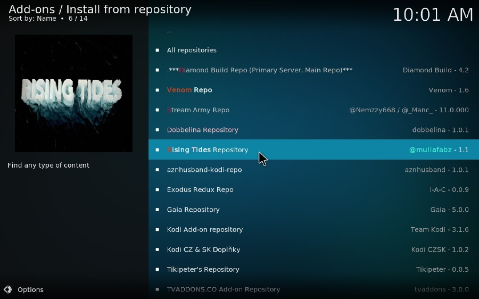Viewport: 479px width, 299px height.
Task: Click the bullet icon beside All repositories
Action: [x=158, y=50]
